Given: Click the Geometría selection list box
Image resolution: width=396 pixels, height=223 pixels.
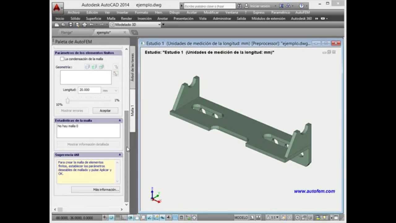Looking at the screenshot, I should tap(86, 77).
